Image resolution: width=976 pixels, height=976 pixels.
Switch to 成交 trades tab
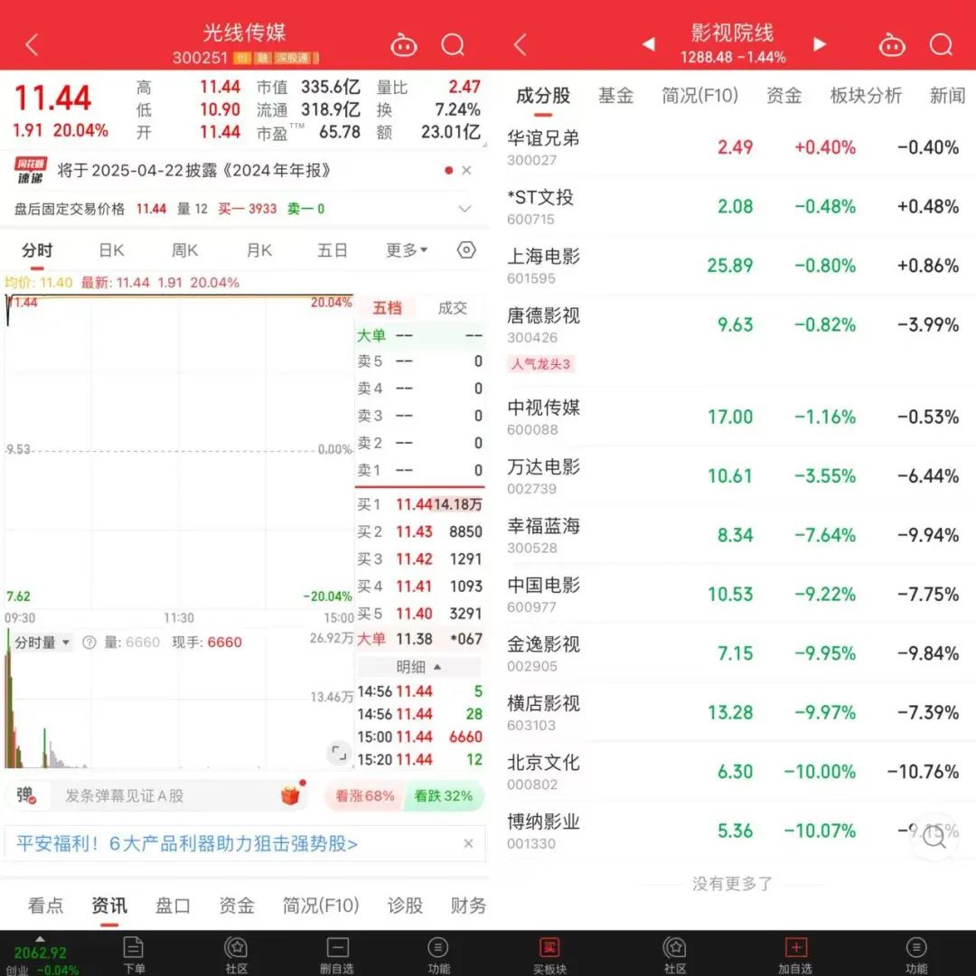[453, 307]
